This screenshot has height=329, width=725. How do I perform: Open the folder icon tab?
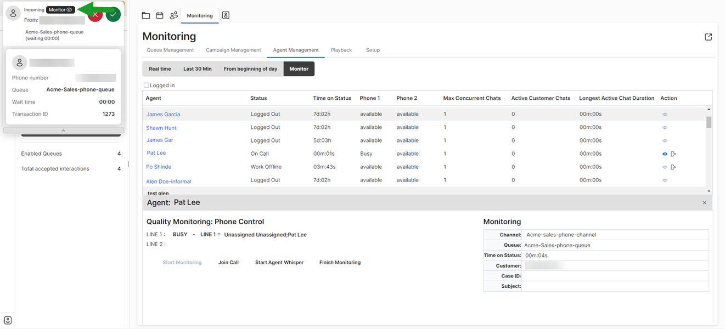[146, 15]
